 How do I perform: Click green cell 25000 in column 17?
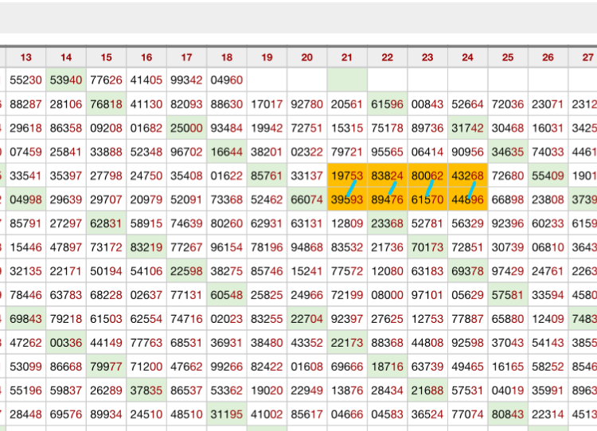point(186,127)
